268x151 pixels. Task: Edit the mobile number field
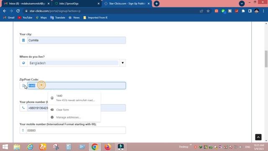[x=76, y=130]
